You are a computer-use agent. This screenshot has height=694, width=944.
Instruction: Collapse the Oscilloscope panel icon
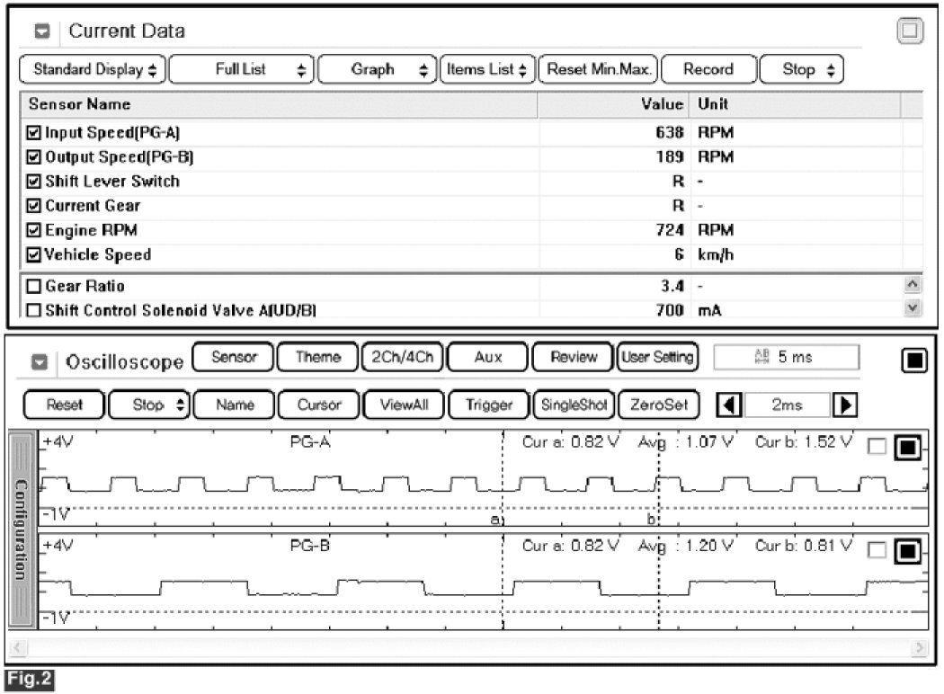(x=40, y=361)
